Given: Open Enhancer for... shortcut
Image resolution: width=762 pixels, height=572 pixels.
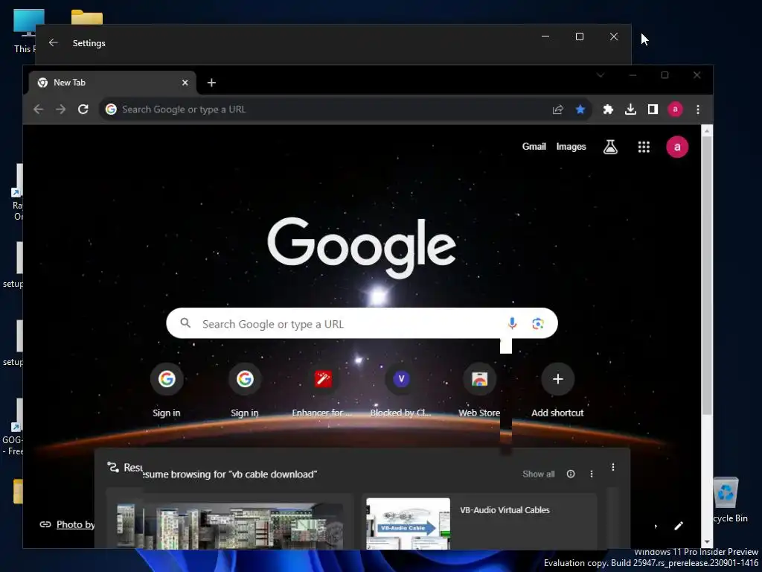Looking at the screenshot, I should point(323,390).
